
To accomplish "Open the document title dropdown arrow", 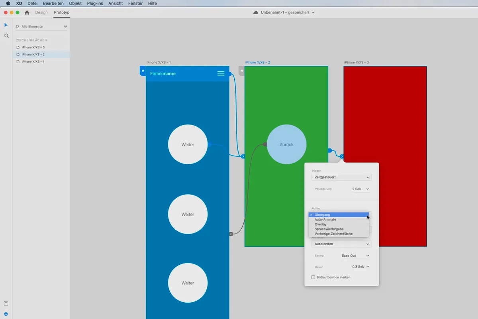I will coord(313,12).
